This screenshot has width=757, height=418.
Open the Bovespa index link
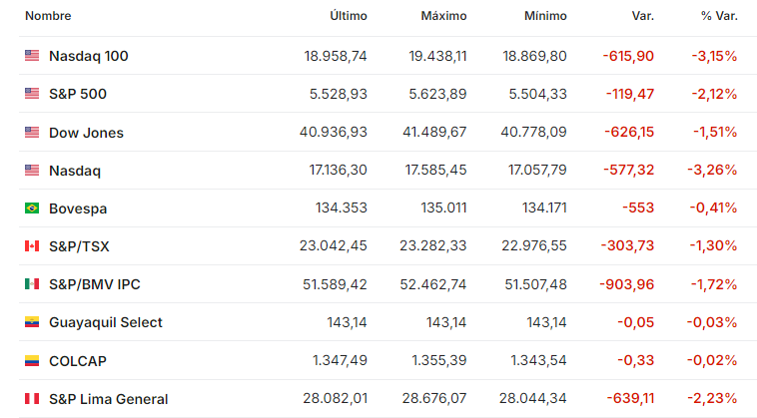click(x=78, y=209)
